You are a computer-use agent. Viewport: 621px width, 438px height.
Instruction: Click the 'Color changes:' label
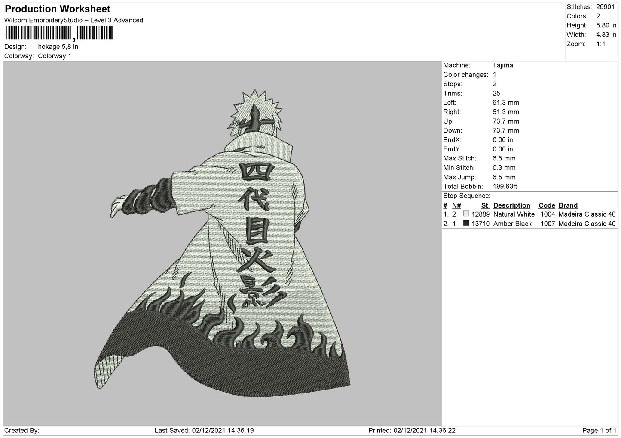[x=465, y=75]
